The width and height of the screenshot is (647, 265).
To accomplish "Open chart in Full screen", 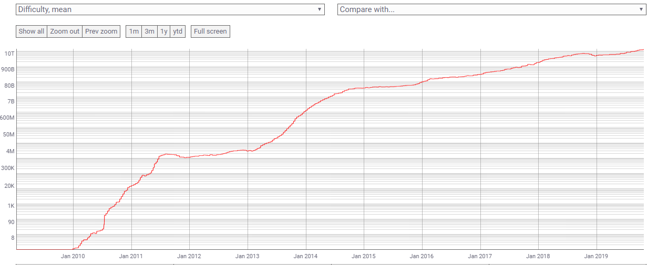I will coord(210,31).
